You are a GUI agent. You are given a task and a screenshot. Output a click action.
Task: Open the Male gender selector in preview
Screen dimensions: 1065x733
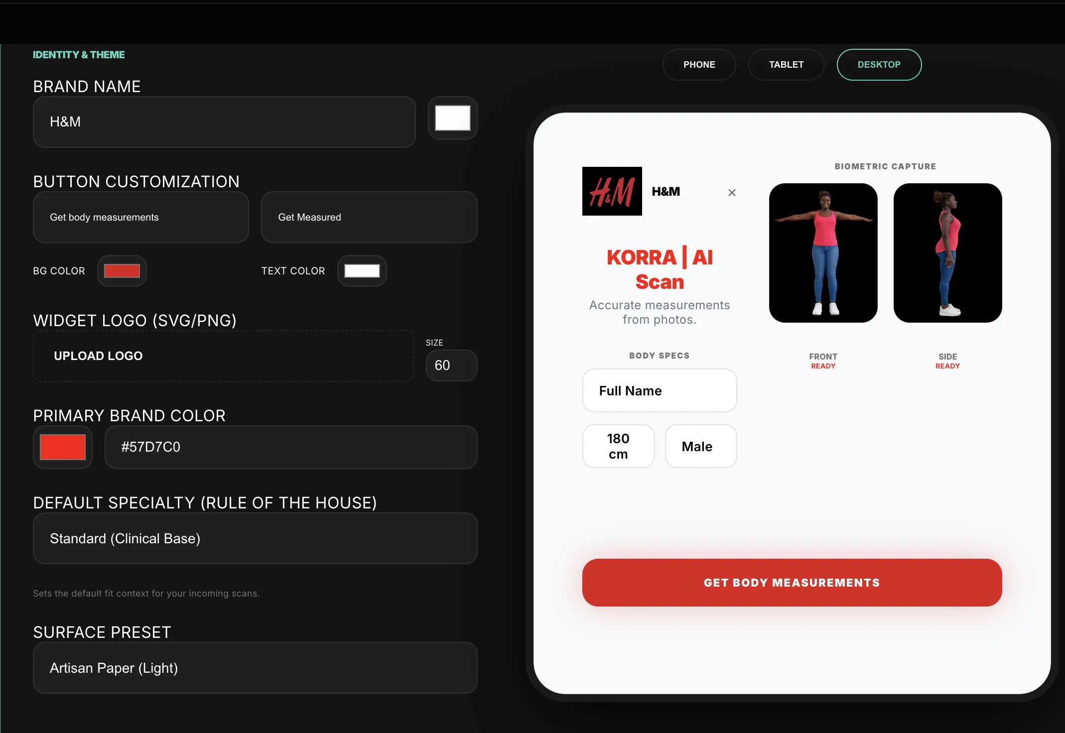point(701,446)
